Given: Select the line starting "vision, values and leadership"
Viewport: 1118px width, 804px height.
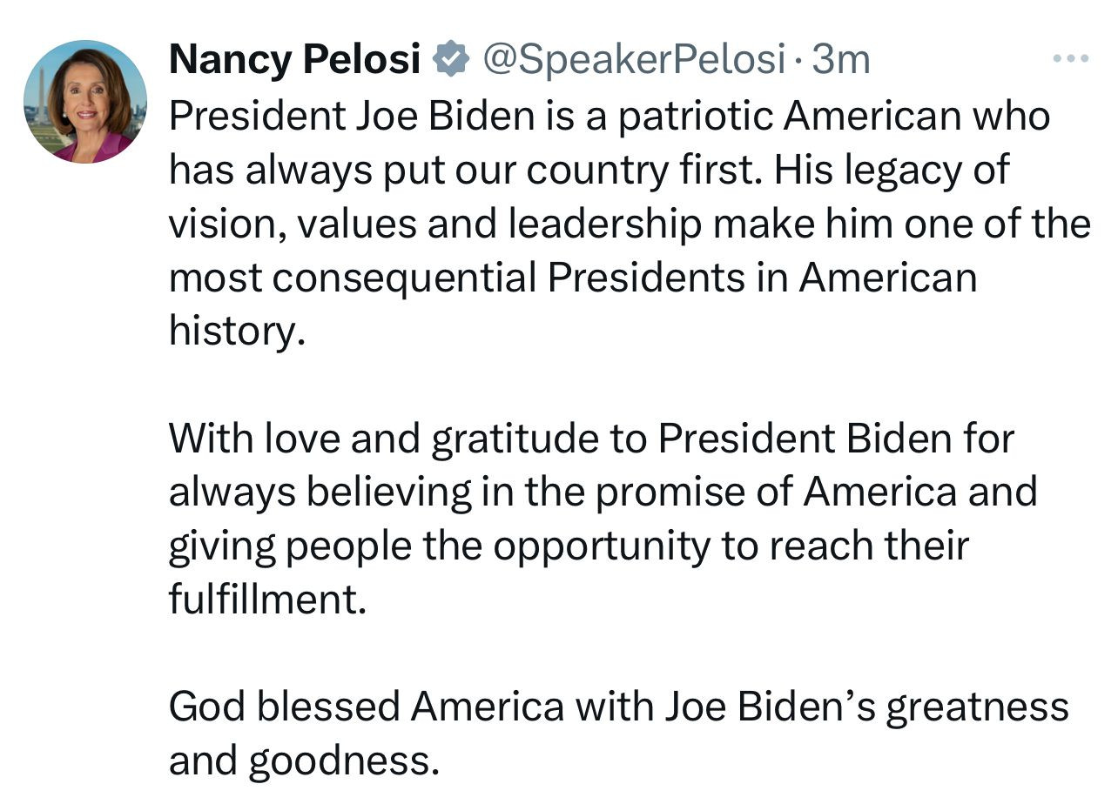Looking at the screenshot, I should click(629, 223).
